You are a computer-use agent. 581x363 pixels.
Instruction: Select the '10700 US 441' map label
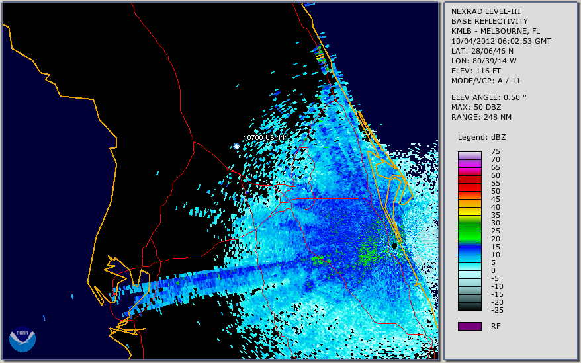tap(265, 137)
